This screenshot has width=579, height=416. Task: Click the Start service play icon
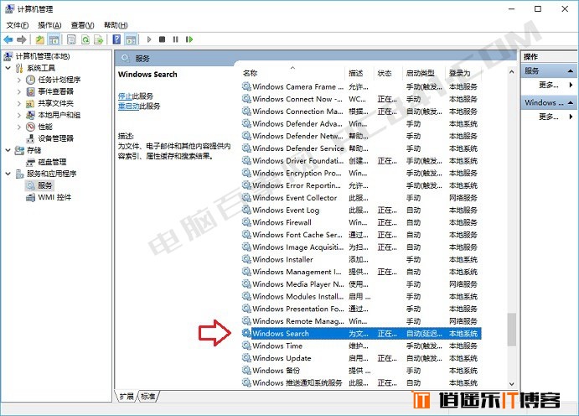pos(149,39)
